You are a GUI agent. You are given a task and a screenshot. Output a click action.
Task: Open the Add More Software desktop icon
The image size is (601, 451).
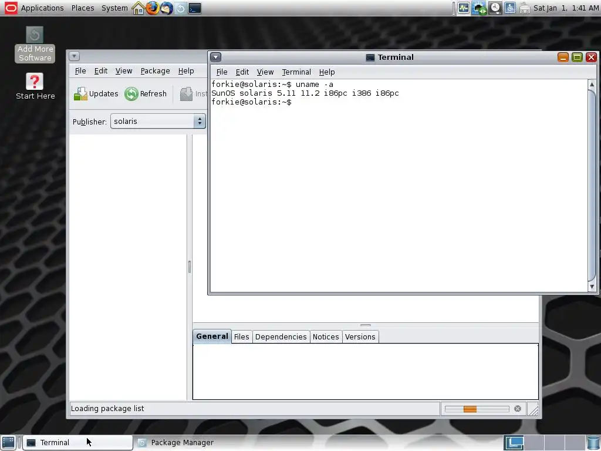35,44
